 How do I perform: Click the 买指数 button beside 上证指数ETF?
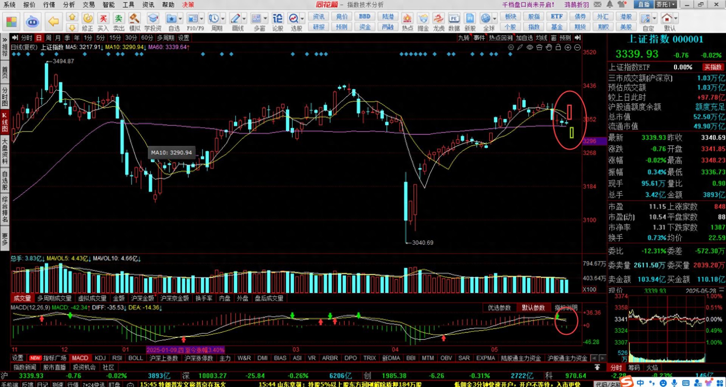[713, 67]
